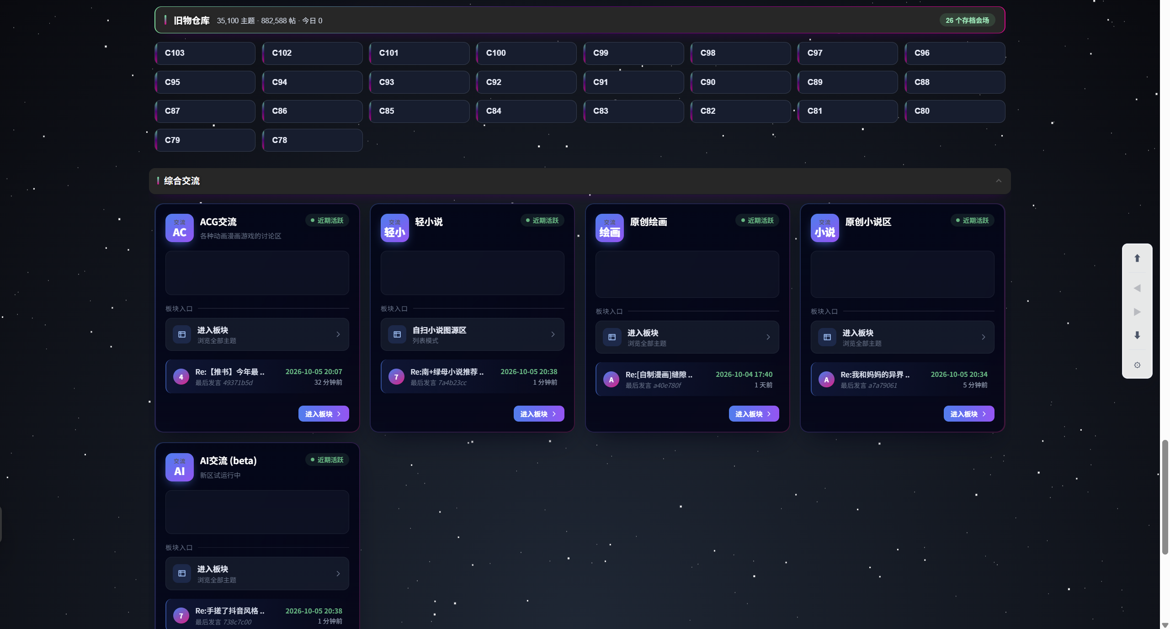The width and height of the screenshot is (1170, 629).
Task: Click the AC badge icon of ACG交流
Action: [x=180, y=228]
